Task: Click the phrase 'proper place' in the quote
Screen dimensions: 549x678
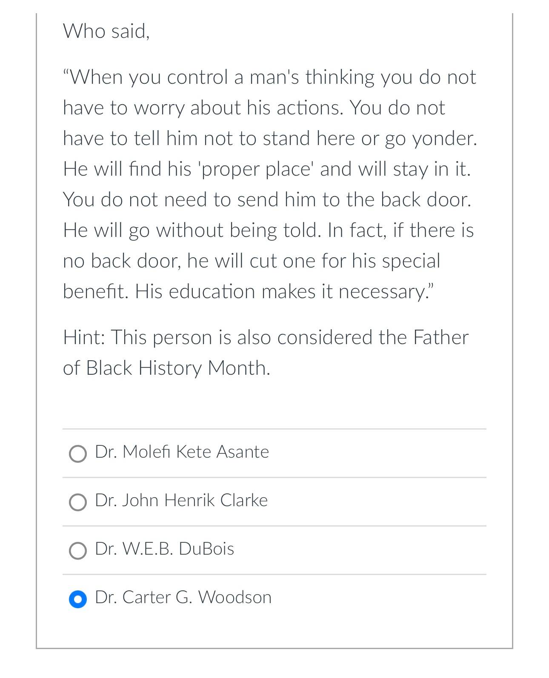Action: coord(256,170)
